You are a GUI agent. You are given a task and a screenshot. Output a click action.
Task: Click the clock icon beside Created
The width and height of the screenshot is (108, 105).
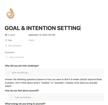(6, 35)
